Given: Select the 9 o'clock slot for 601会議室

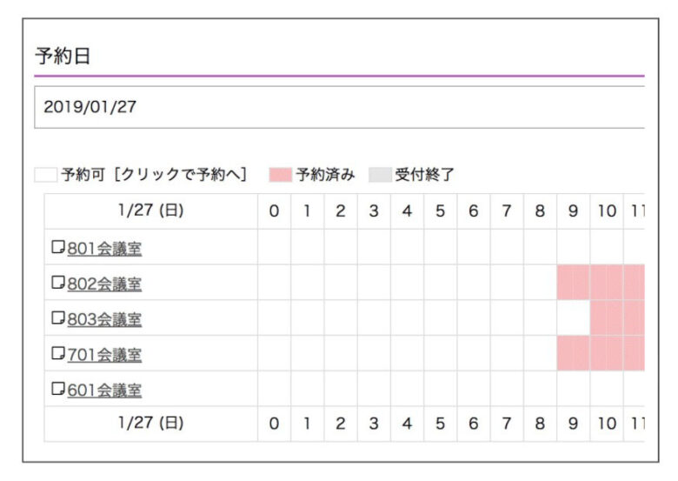Looking at the screenshot, I should (574, 389).
